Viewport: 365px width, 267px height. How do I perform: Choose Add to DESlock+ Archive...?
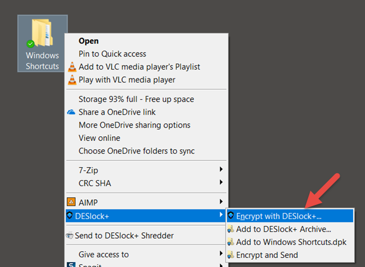[290, 229]
